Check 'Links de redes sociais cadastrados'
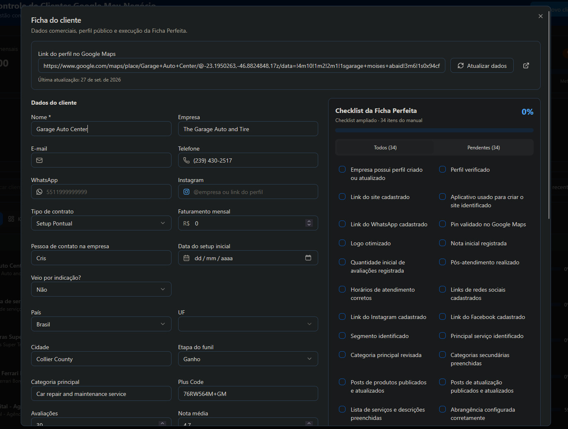Screen dimensions: 568x429 click(x=442, y=289)
